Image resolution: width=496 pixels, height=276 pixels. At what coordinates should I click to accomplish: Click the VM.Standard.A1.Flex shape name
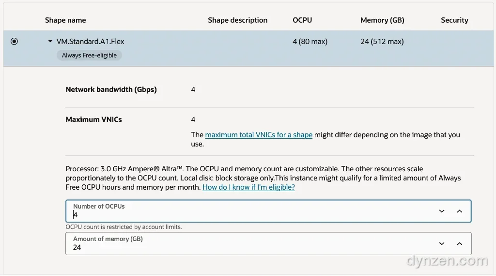point(90,42)
